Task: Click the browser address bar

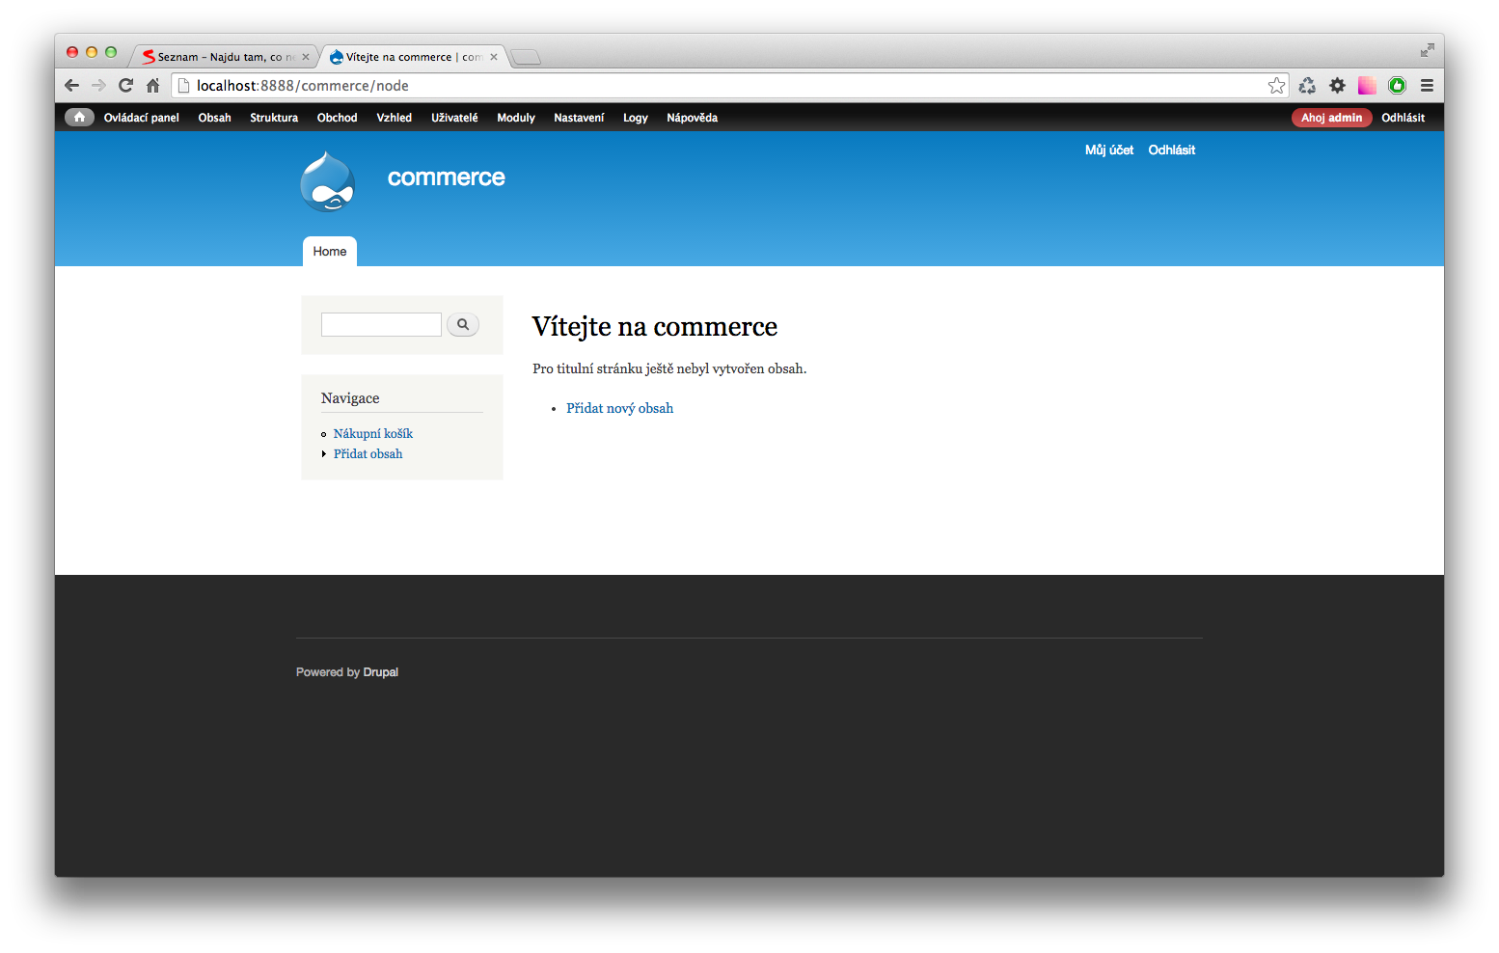Action: 723,86
